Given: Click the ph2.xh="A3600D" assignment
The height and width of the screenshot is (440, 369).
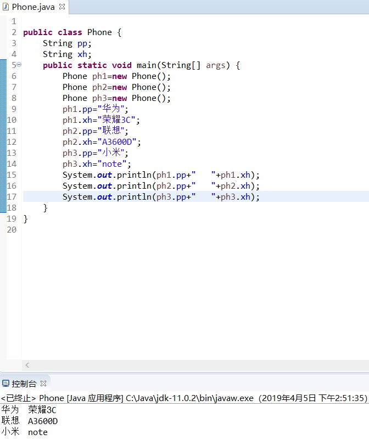Looking at the screenshot, I should coord(102,142).
